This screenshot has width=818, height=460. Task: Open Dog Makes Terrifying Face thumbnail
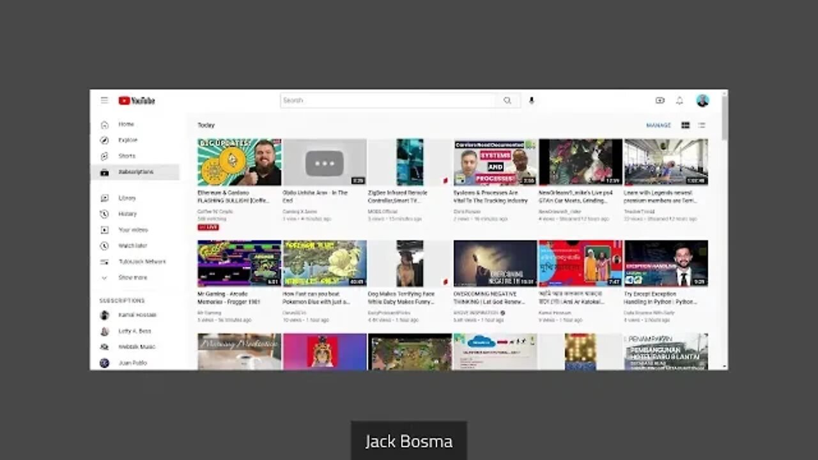point(410,263)
